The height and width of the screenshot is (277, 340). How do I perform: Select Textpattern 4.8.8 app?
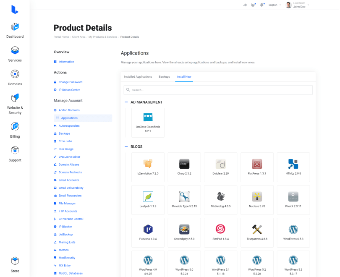tap(257, 233)
